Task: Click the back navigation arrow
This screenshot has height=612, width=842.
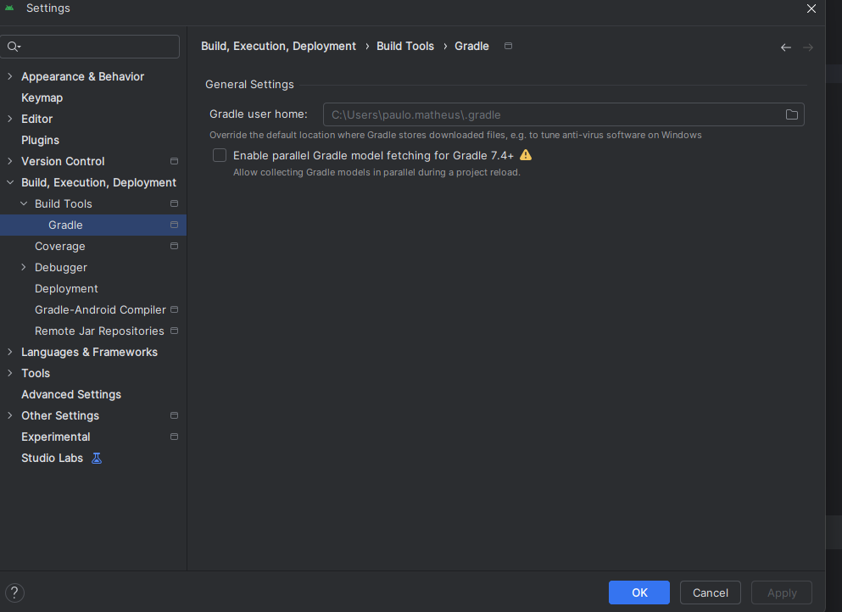Action: click(x=785, y=47)
